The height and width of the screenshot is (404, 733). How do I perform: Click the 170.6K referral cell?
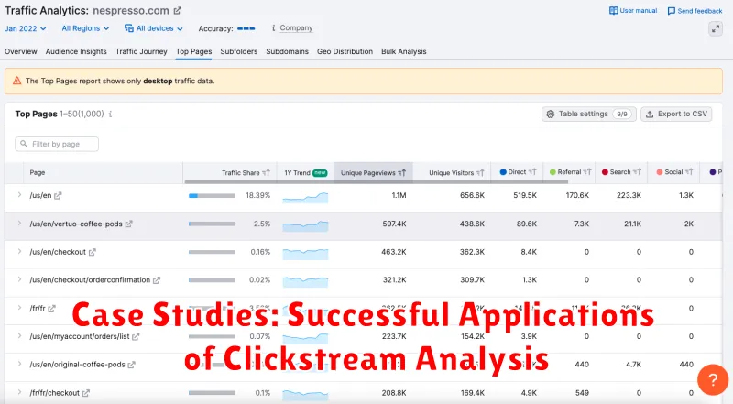pyautogui.click(x=577, y=195)
